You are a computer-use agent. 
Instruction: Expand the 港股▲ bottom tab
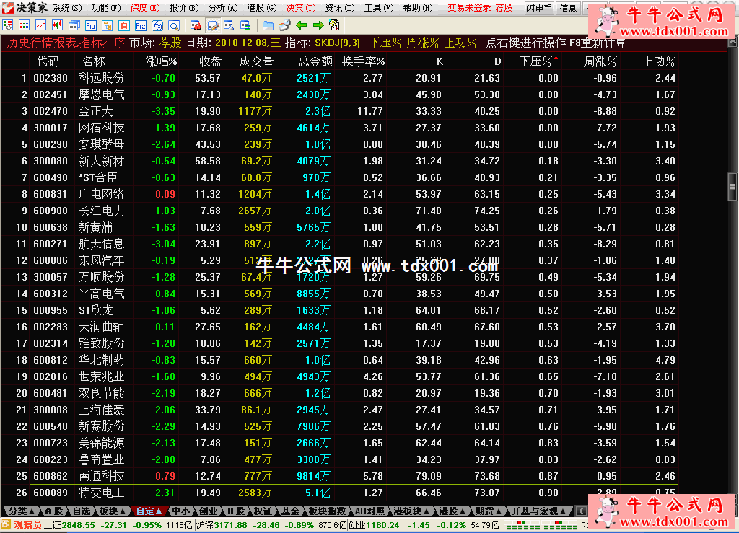(x=451, y=511)
